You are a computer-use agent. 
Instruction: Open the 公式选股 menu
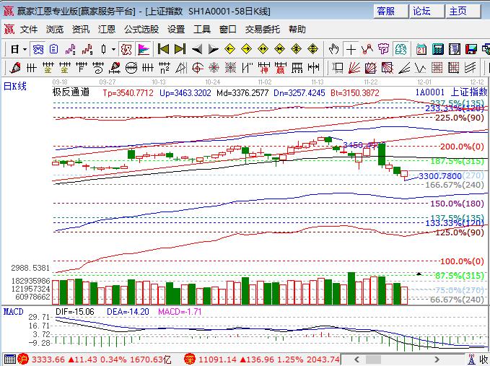141,30
